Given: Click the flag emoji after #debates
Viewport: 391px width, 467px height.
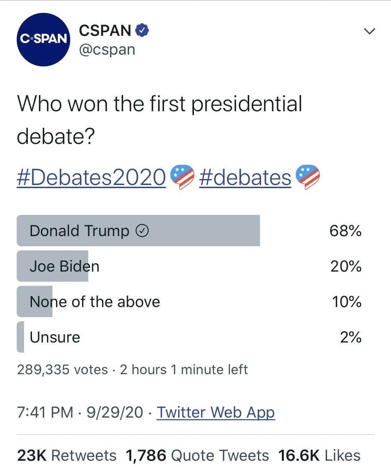Looking at the screenshot, I should [307, 177].
